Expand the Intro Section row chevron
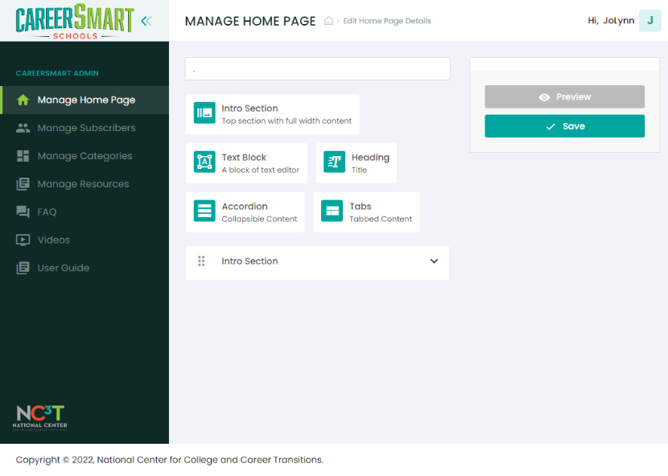The width and height of the screenshot is (668, 476). point(434,262)
